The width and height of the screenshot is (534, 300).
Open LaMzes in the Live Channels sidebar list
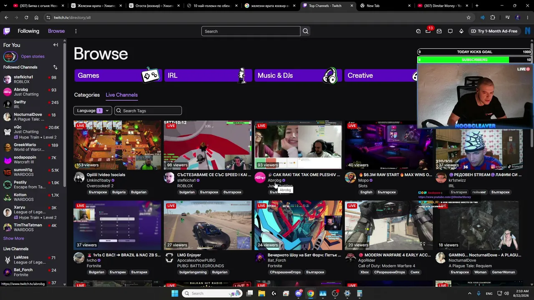click(x=31, y=260)
